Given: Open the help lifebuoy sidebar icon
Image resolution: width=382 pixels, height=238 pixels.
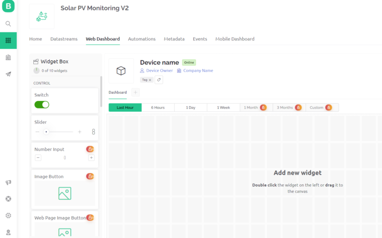Looking at the screenshot, I should click(x=8, y=199).
